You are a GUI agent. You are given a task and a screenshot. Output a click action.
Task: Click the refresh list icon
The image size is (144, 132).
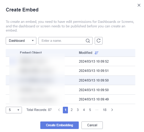click(x=99, y=41)
